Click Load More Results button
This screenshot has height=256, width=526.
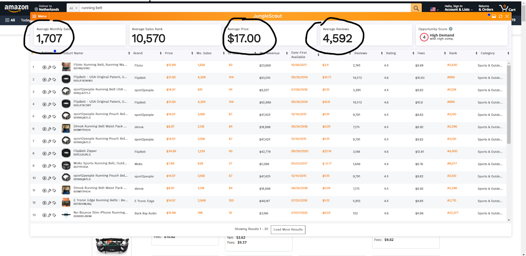(x=288, y=229)
